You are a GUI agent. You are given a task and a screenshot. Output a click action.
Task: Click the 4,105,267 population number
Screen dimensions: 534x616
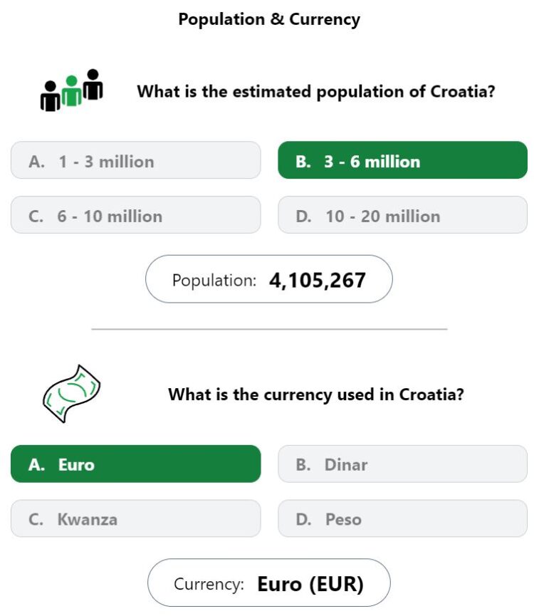(318, 281)
